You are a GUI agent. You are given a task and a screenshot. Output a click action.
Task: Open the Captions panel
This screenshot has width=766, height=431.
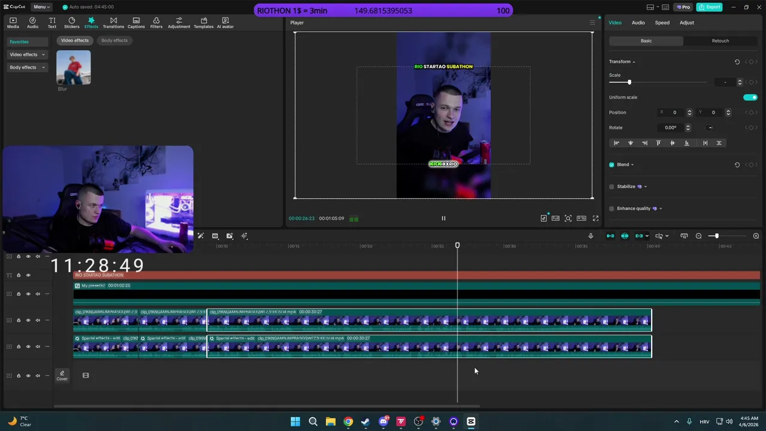click(x=136, y=23)
